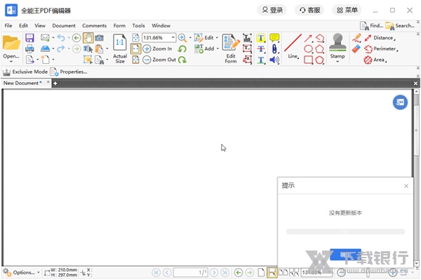Close the 提示 update dialog
Viewport: 421px width, 280px height.
[406, 186]
